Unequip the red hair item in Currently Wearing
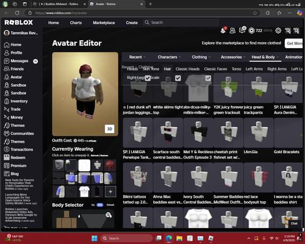305x244 pixels. (x=110, y=165)
